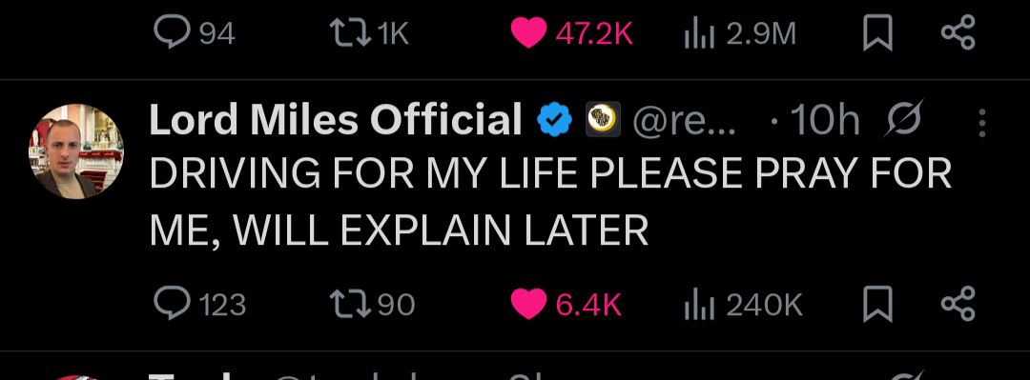Unlike the tweet with 6.4K likes

(566, 304)
